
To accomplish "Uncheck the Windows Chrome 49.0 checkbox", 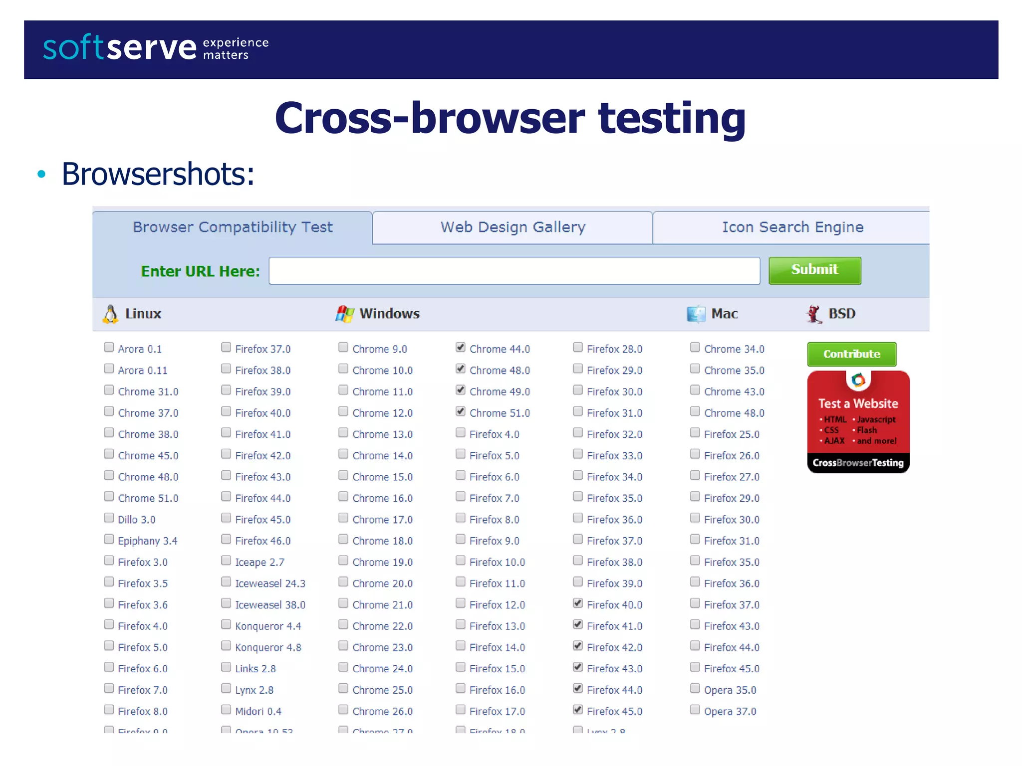I will [x=461, y=390].
